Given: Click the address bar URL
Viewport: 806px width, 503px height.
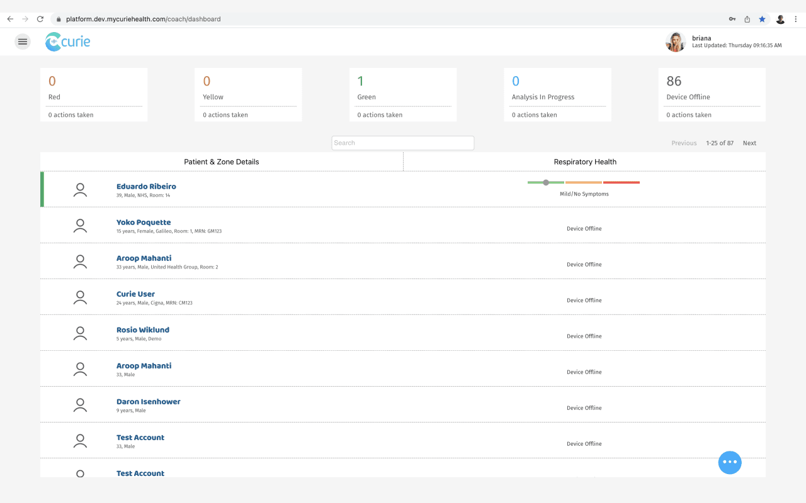Looking at the screenshot, I should (x=144, y=19).
